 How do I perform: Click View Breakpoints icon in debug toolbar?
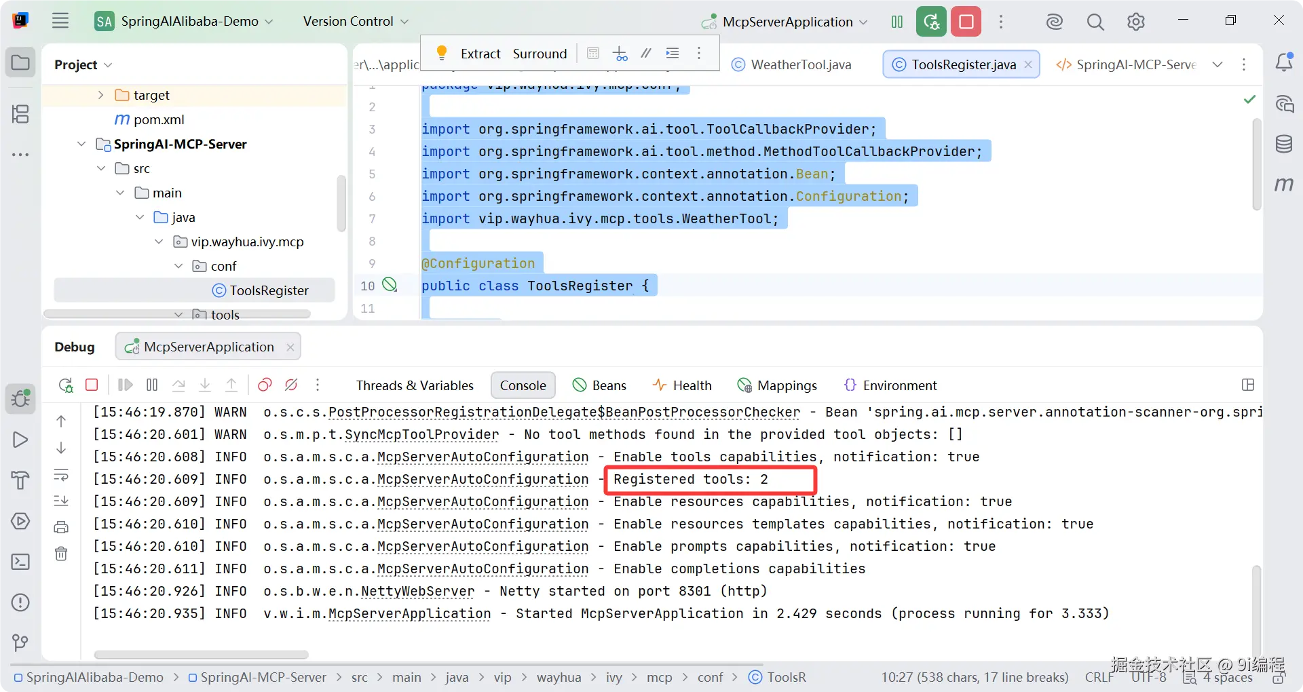point(265,385)
